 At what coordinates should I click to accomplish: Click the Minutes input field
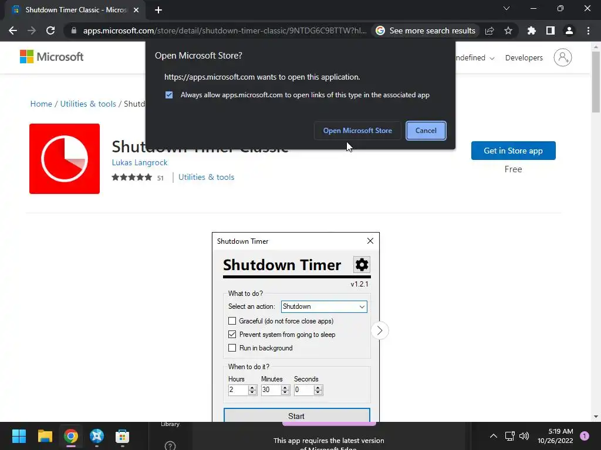pyautogui.click(x=271, y=390)
